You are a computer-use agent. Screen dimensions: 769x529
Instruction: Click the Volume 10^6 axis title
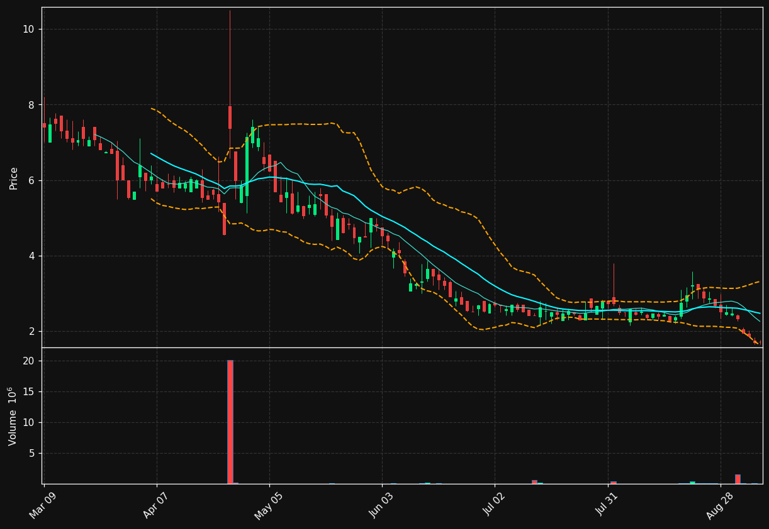[x=13, y=416]
